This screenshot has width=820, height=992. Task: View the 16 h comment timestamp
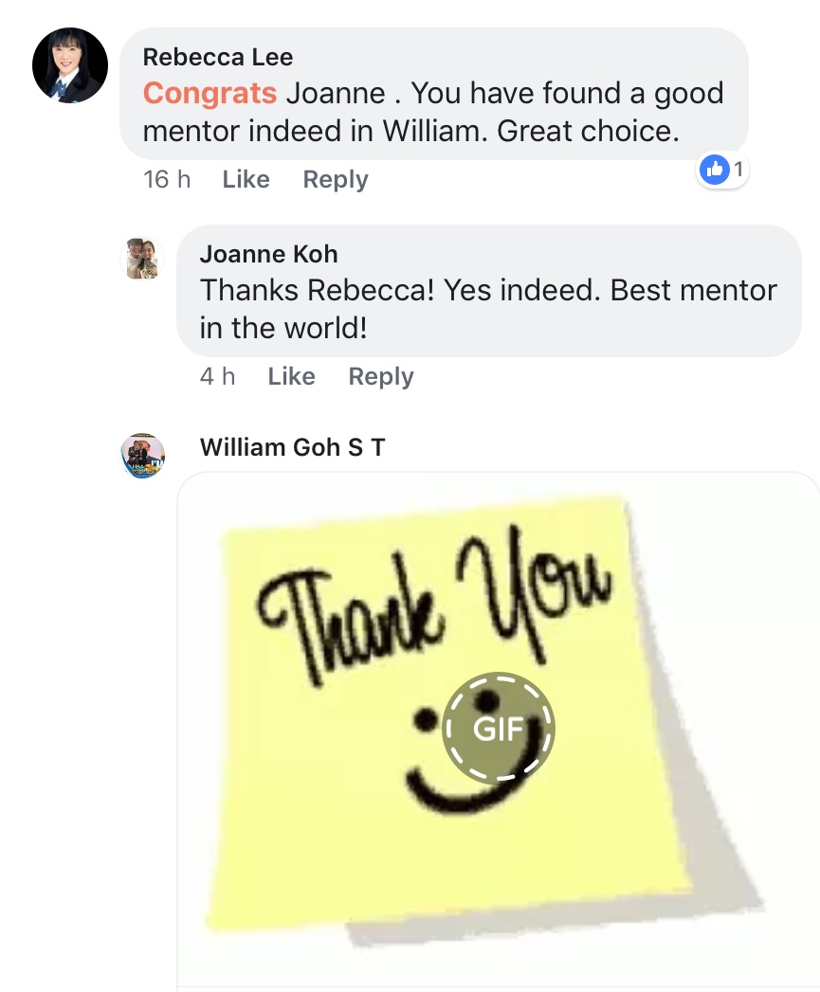click(x=167, y=180)
